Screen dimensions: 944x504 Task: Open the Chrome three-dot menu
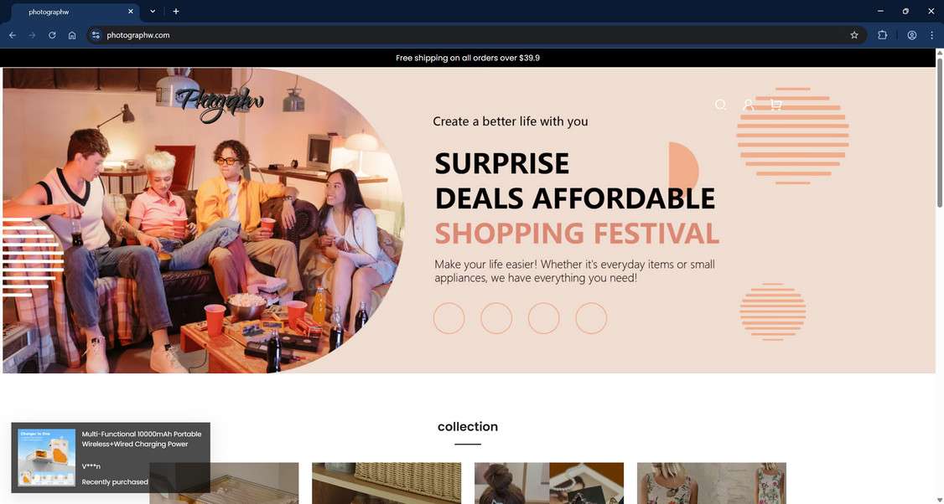pyautogui.click(x=931, y=35)
